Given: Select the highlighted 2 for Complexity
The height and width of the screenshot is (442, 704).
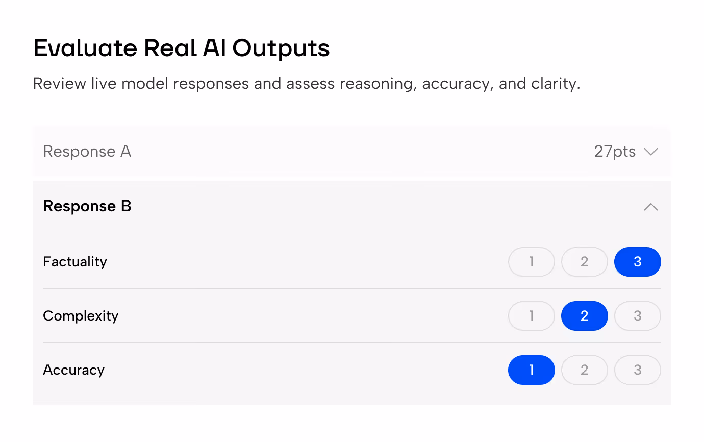Looking at the screenshot, I should [585, 316].
